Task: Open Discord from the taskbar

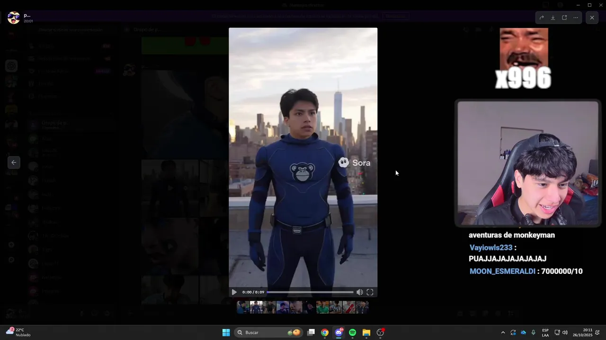Action: (339, 332)
